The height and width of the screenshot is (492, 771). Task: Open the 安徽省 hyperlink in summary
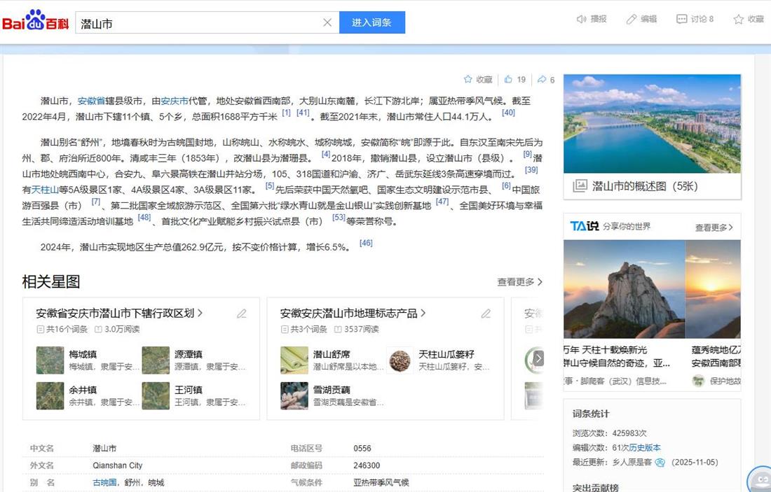tap(91, 101)
